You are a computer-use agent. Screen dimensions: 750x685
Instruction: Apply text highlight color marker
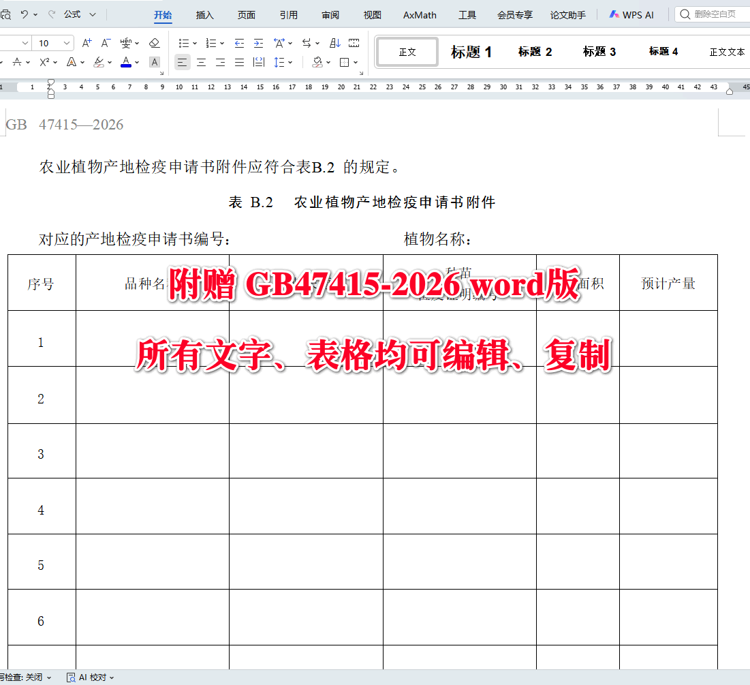(x=99, y=62)
